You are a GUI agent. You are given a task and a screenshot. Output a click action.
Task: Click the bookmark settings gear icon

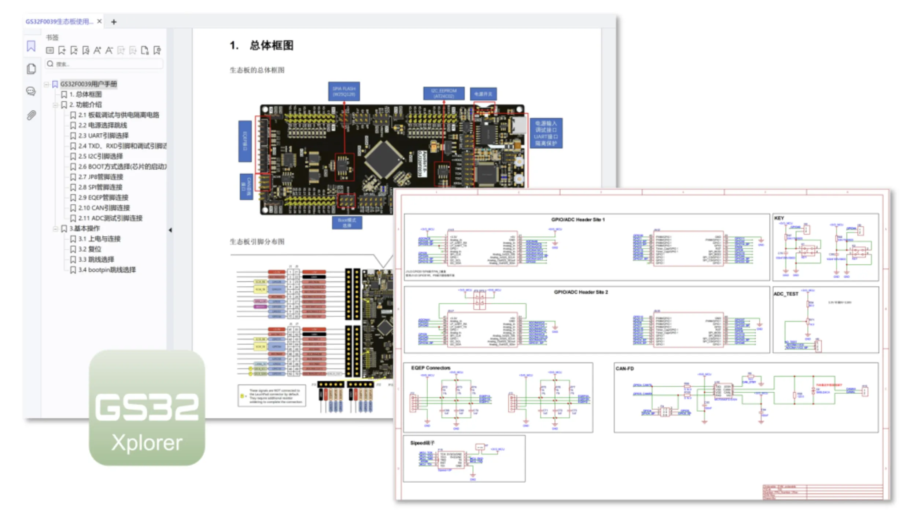click(157, 51)
